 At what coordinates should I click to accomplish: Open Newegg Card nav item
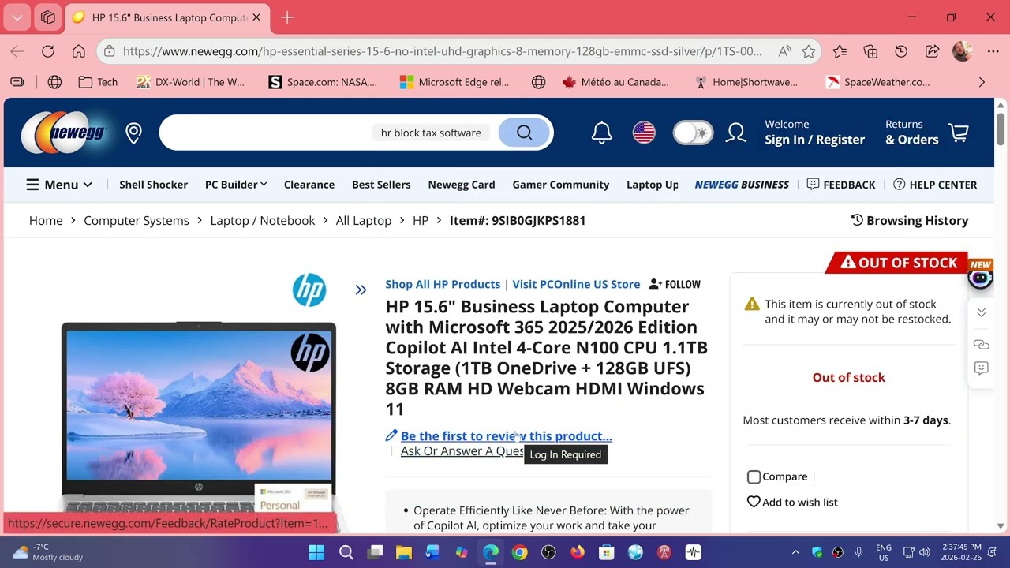[x=462, y=185]
